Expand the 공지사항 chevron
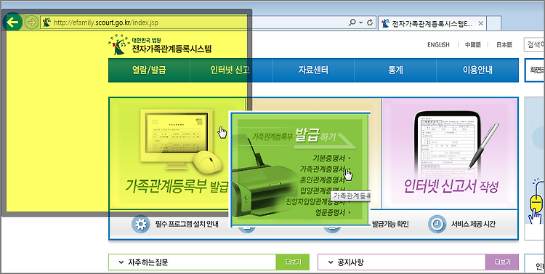This screenshot has height=274, width=545. [x=330, y=262]
